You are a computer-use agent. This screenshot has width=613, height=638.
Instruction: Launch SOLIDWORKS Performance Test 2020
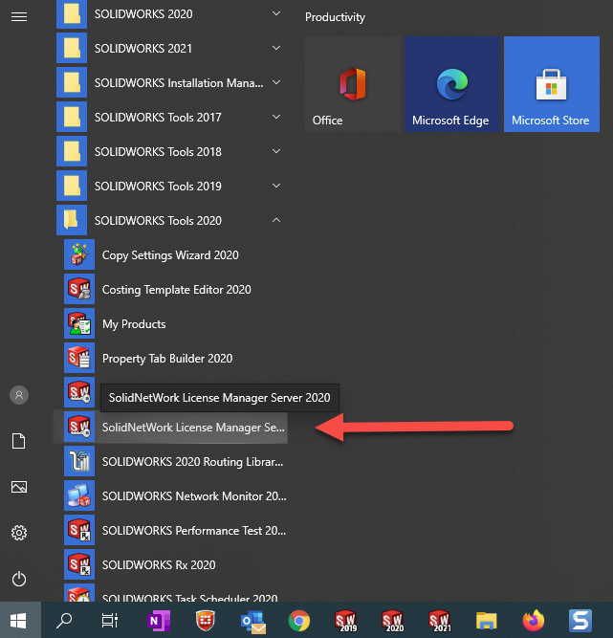tap(194, 531)
